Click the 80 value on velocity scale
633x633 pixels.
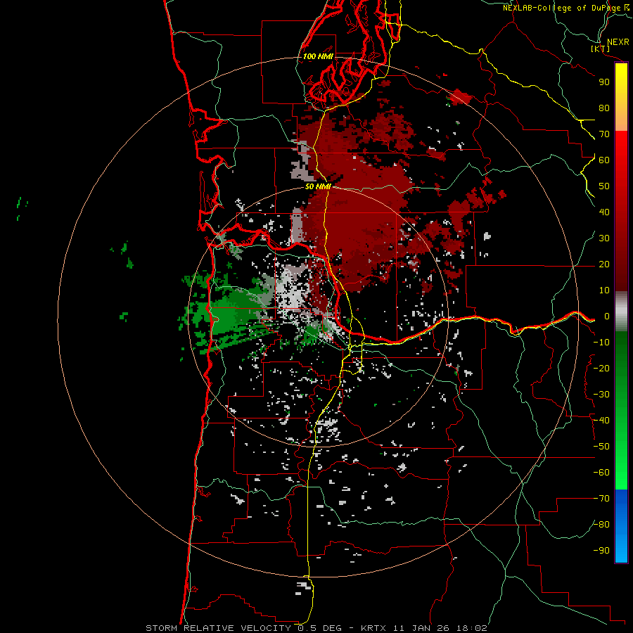tap(604, 108)
